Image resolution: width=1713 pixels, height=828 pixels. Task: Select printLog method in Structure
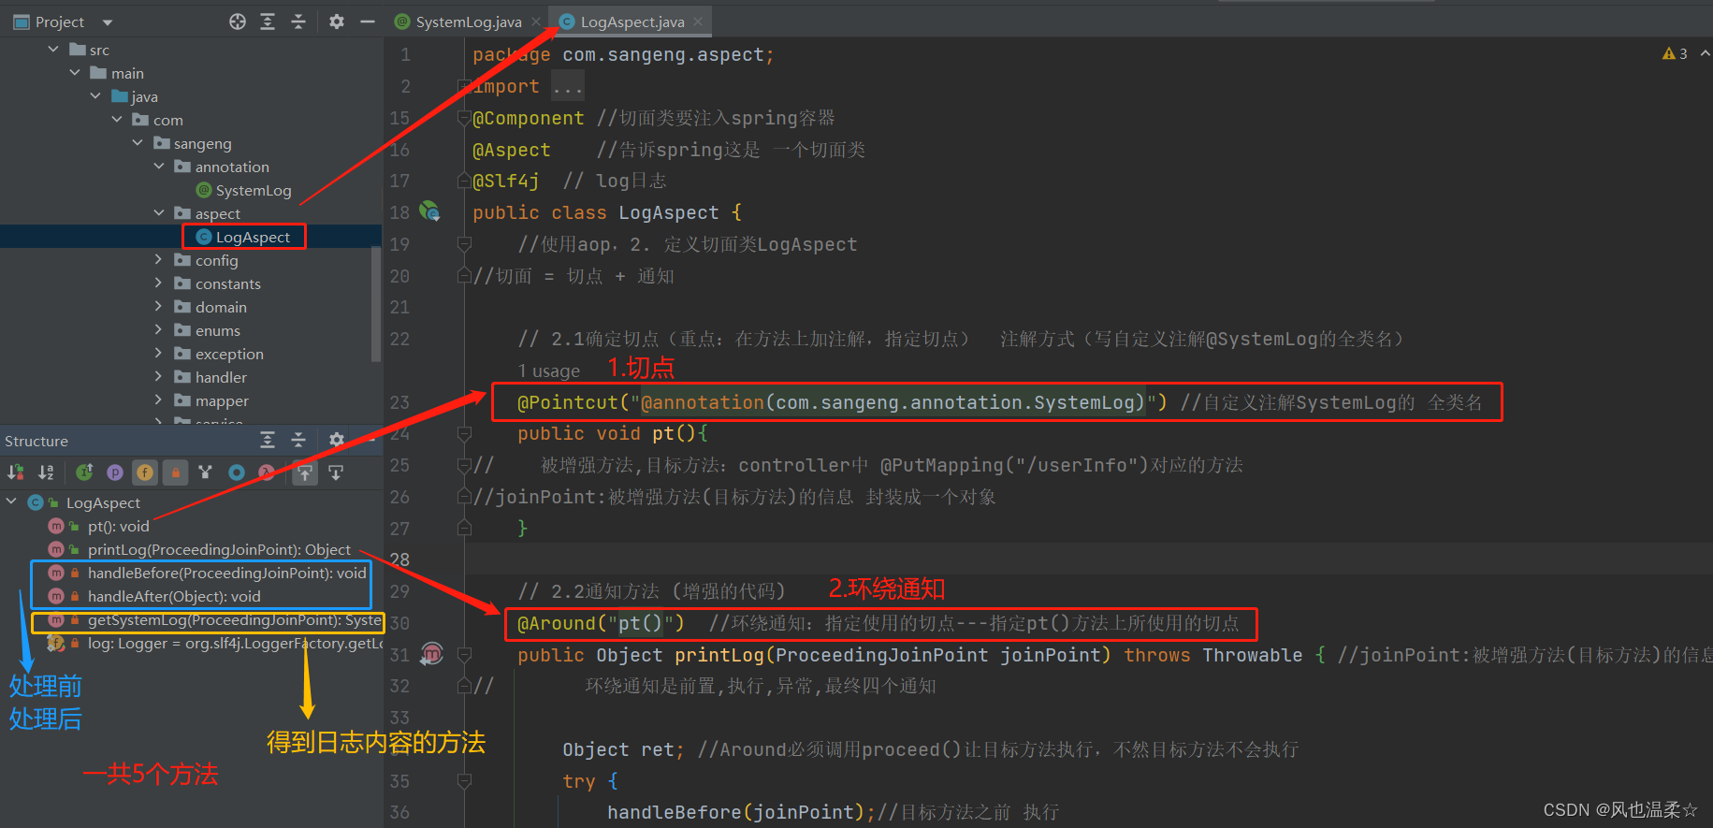tap(219, 549)
